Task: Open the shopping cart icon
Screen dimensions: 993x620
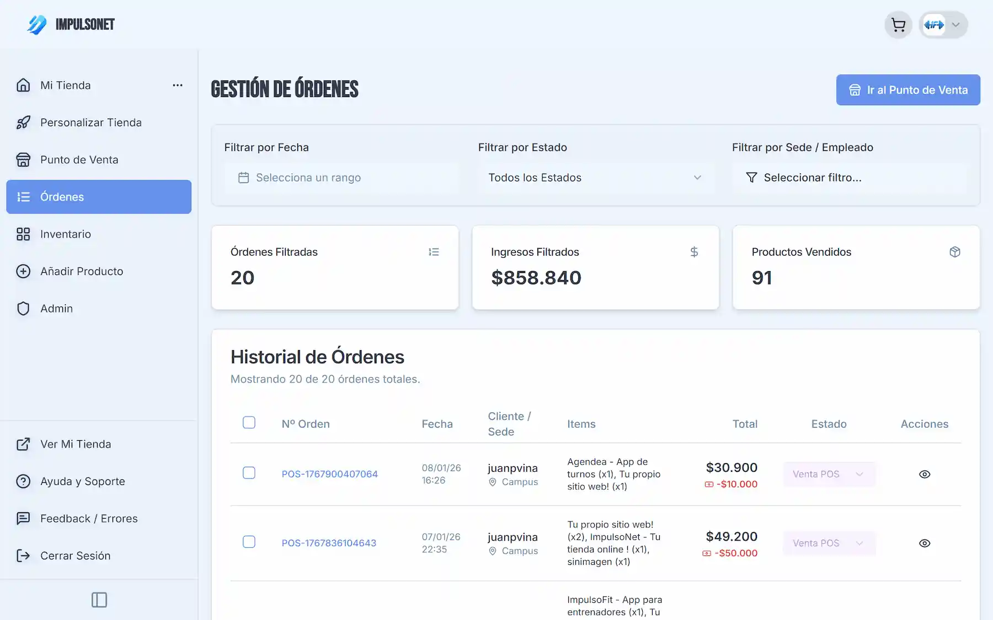Action: pyautogui.click(x=898, y=24)
